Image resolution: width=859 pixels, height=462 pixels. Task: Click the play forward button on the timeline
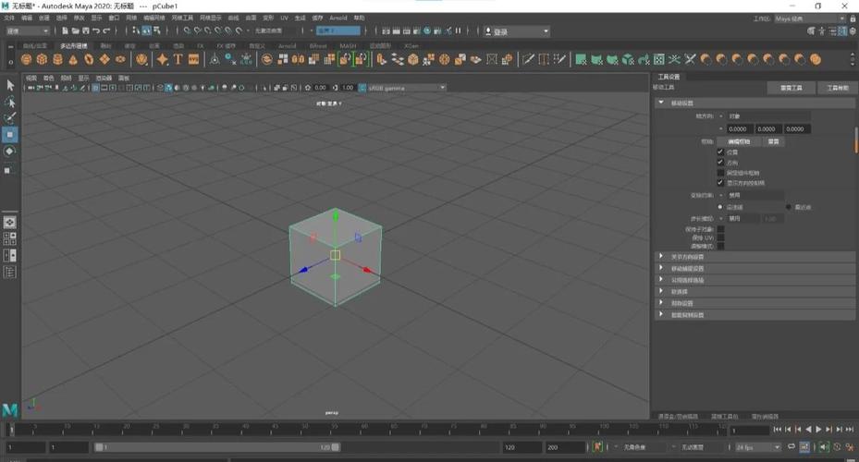pos(818,430)
